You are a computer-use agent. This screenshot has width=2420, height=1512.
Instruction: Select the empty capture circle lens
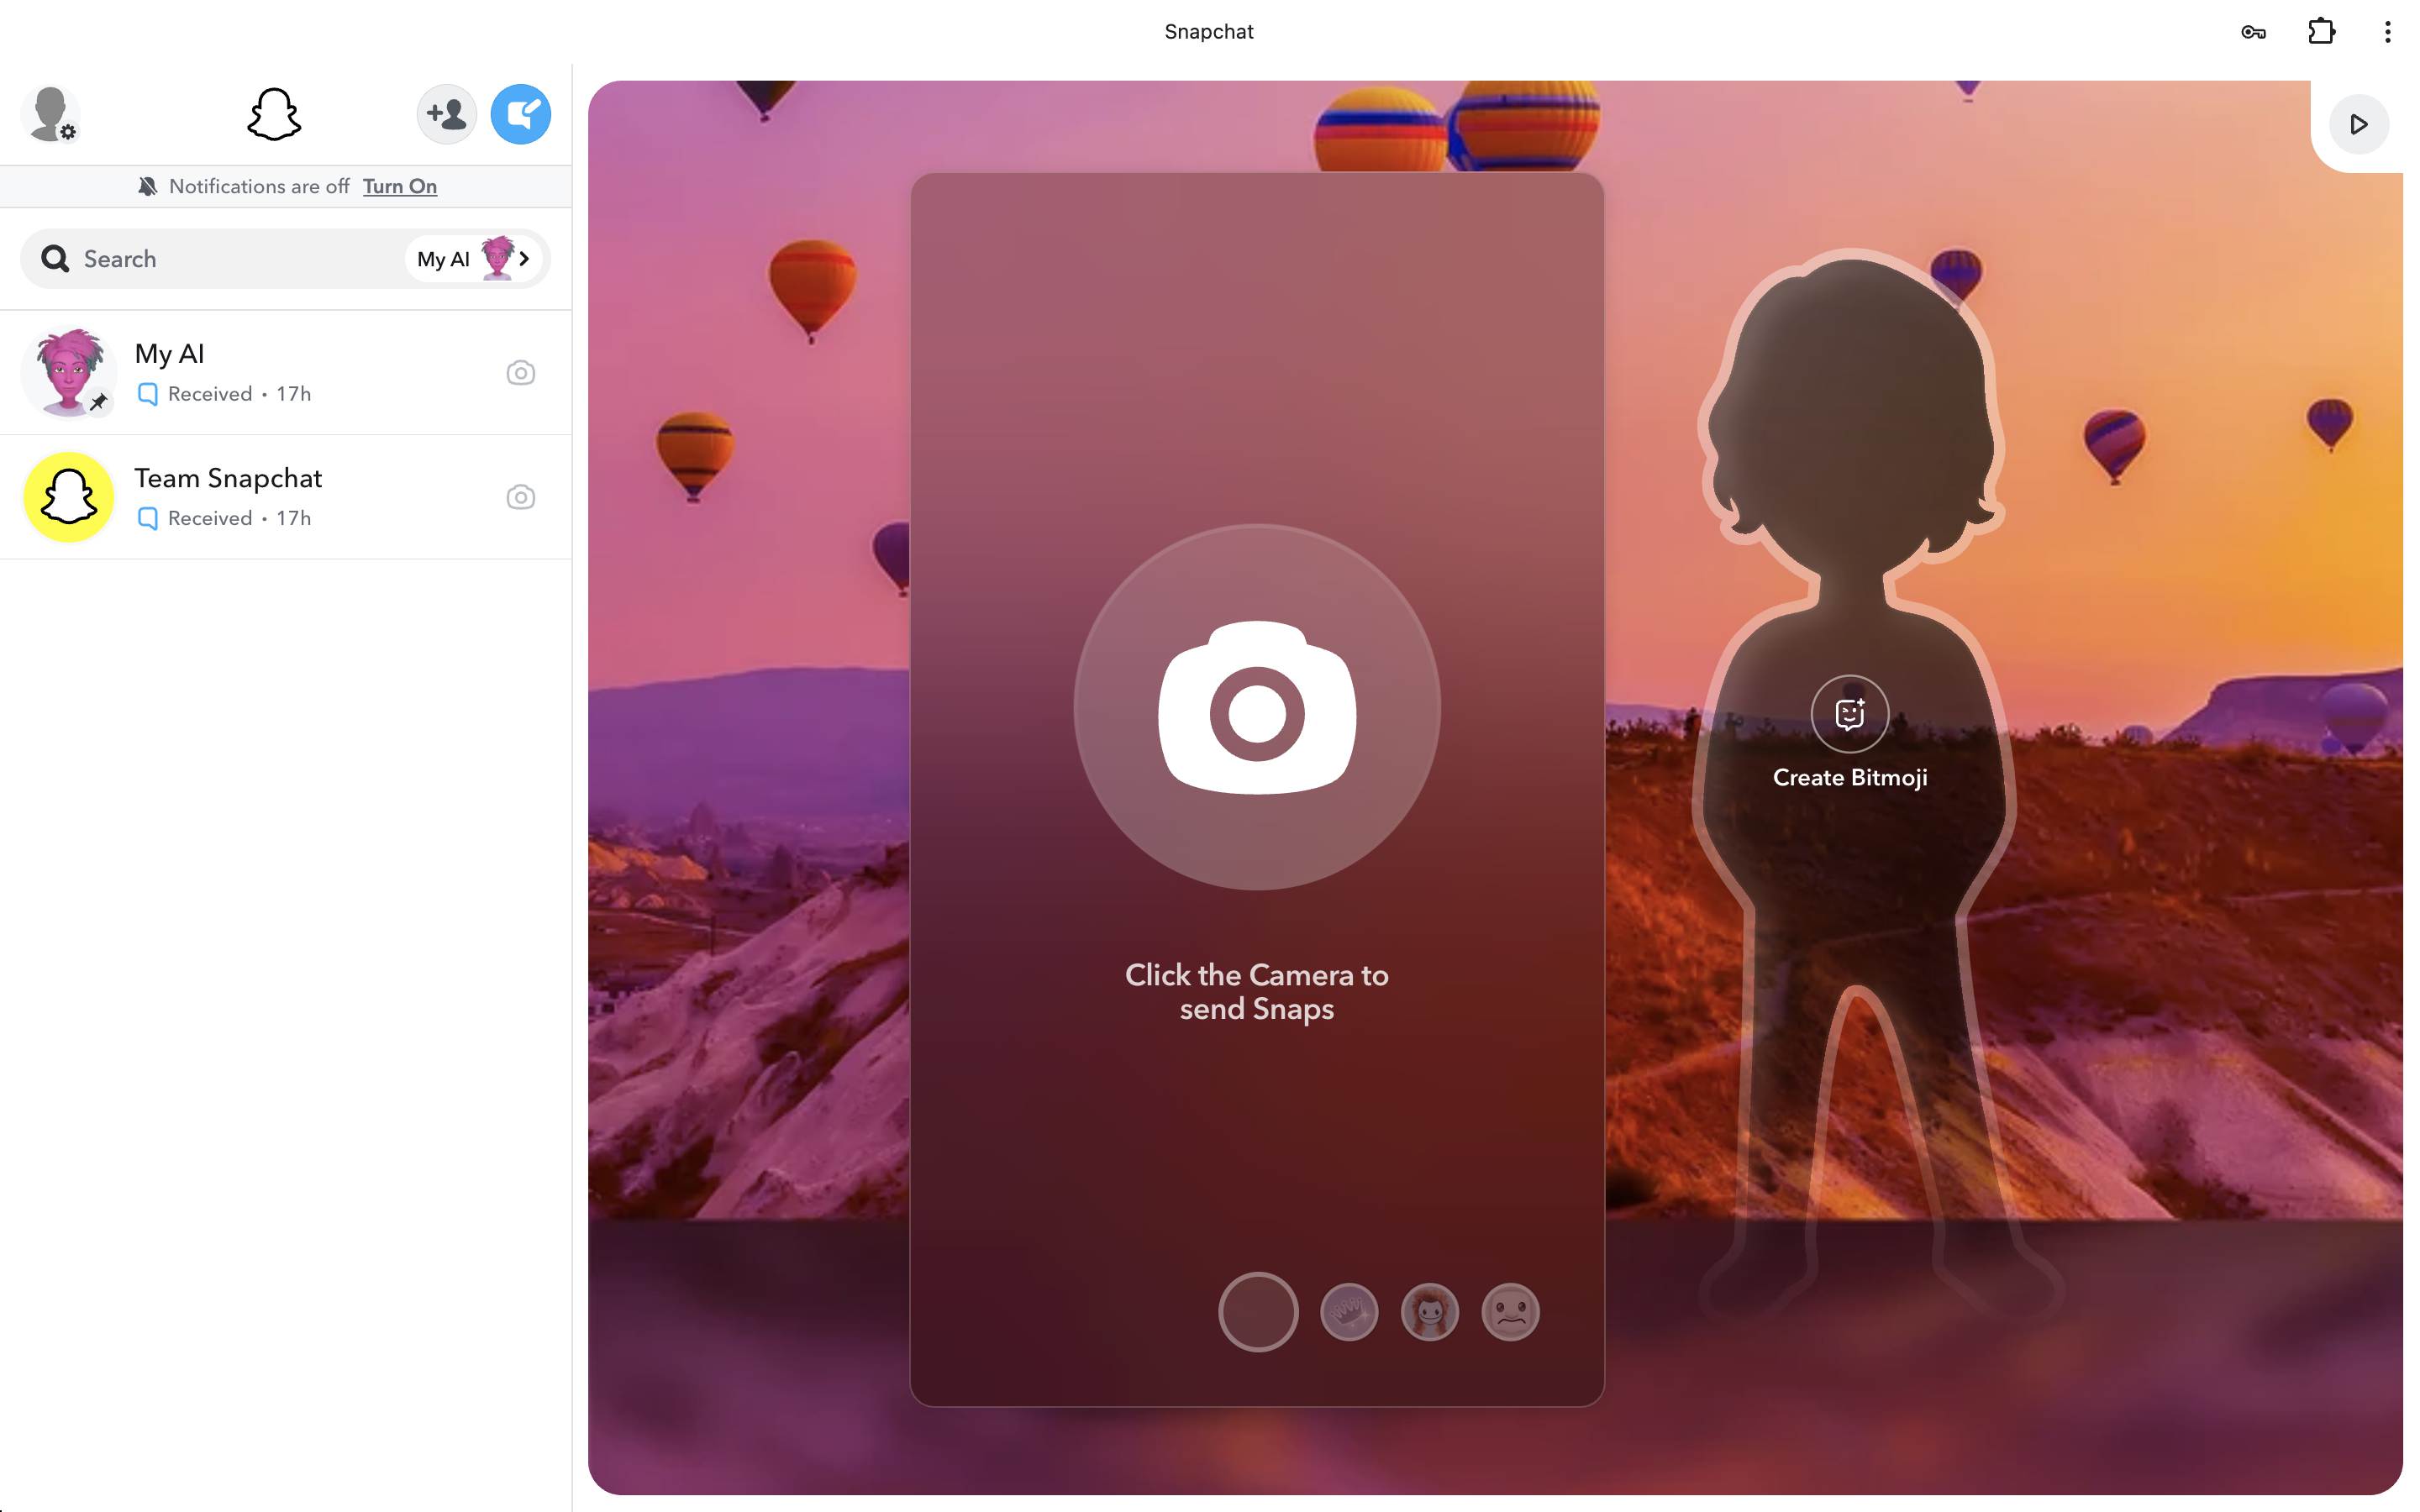(x=1258, y=1311)
